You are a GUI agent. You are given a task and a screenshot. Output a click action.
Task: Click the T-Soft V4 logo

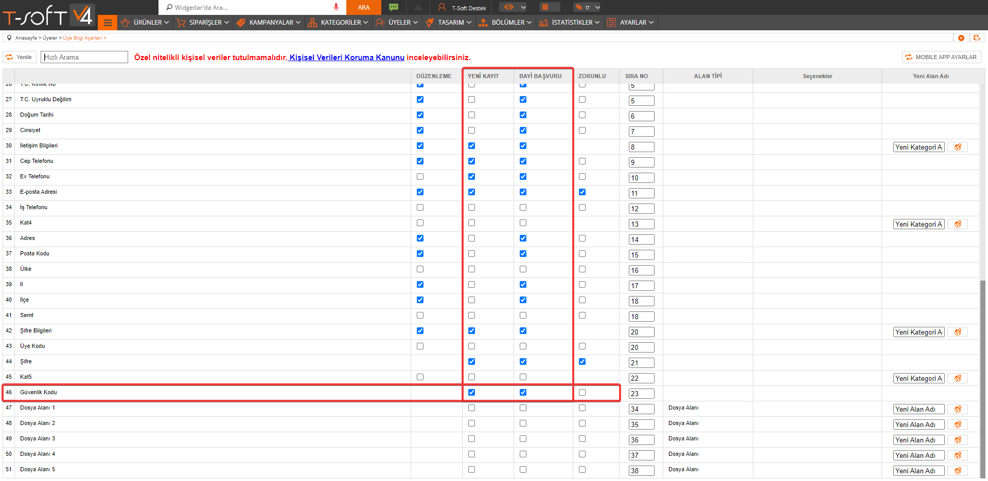point(49,15)
